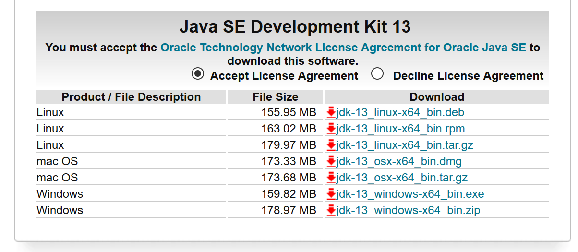Click the Accept License Agreement label text

[x=284, y=76]
